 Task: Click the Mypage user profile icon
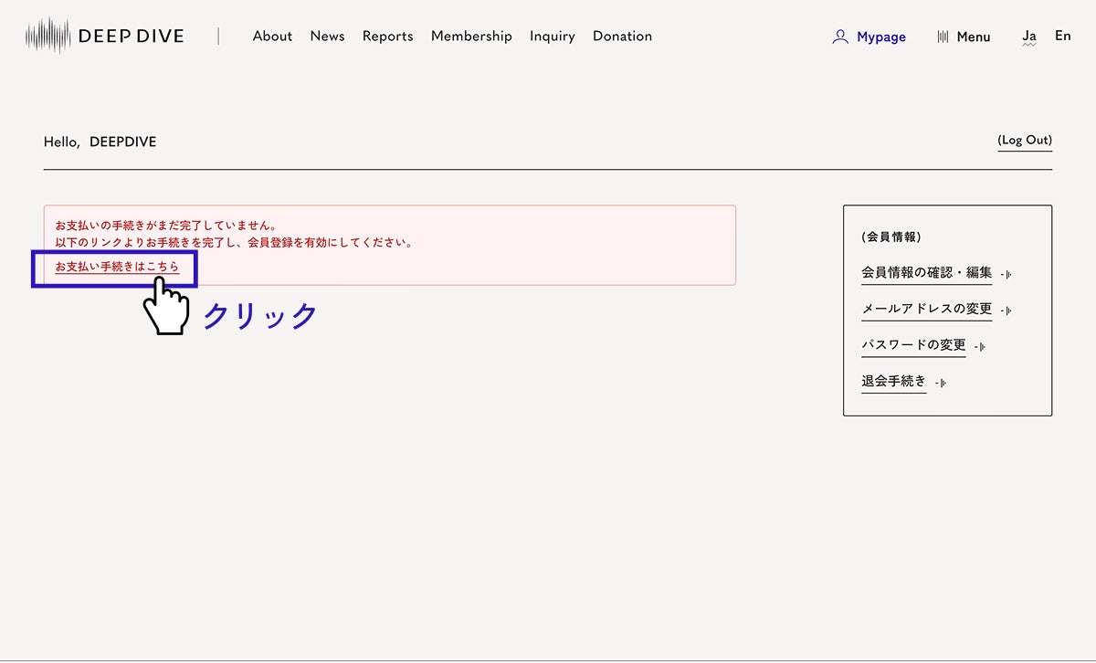(x=840, y=37)
